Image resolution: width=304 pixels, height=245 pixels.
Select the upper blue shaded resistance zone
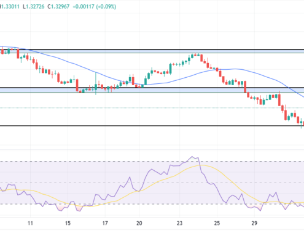[x=152, y=51]
